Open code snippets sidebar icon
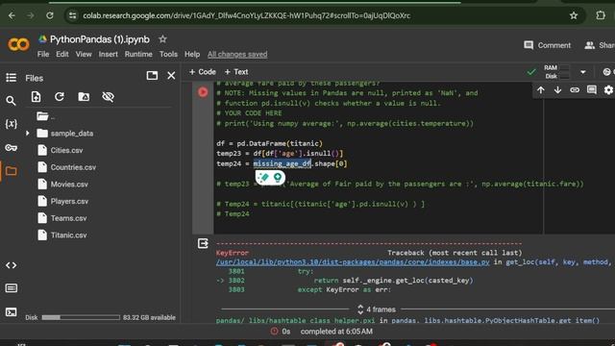The height and width of the screenshot is (346, 615). [11, 265]
